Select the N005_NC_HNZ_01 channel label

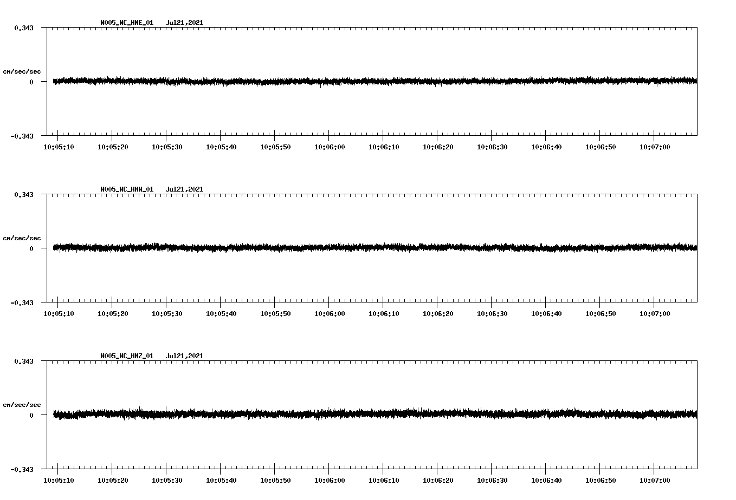click(126, 356)
